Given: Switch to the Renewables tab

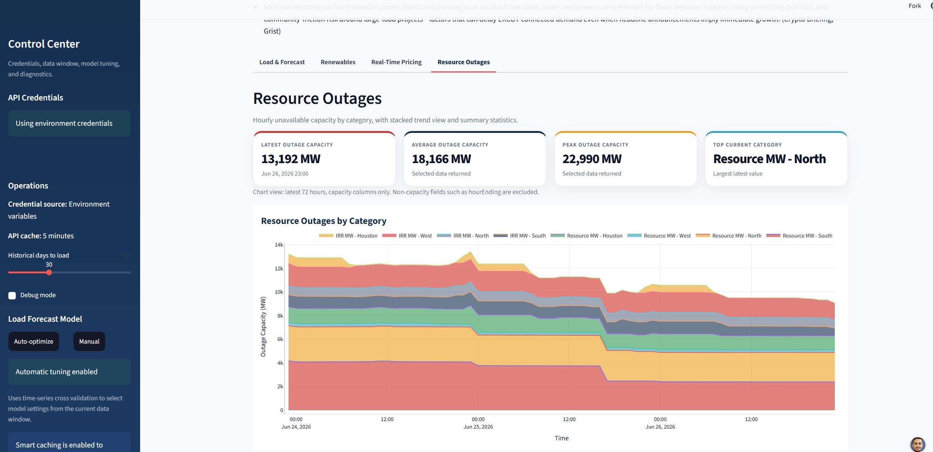Looking at the screenshot, I should pyautogui.click(x=338, y=62).
